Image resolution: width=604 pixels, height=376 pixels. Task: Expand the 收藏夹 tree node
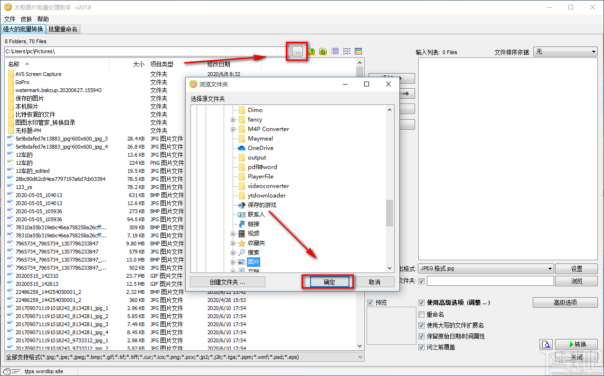233,243
